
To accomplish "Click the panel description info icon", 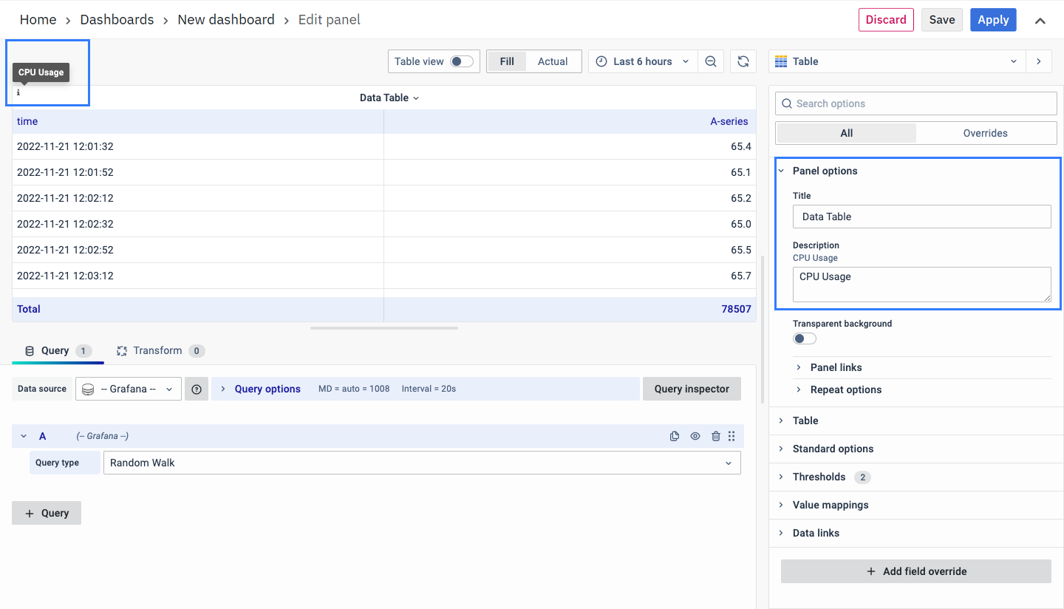I will (18, 93).
